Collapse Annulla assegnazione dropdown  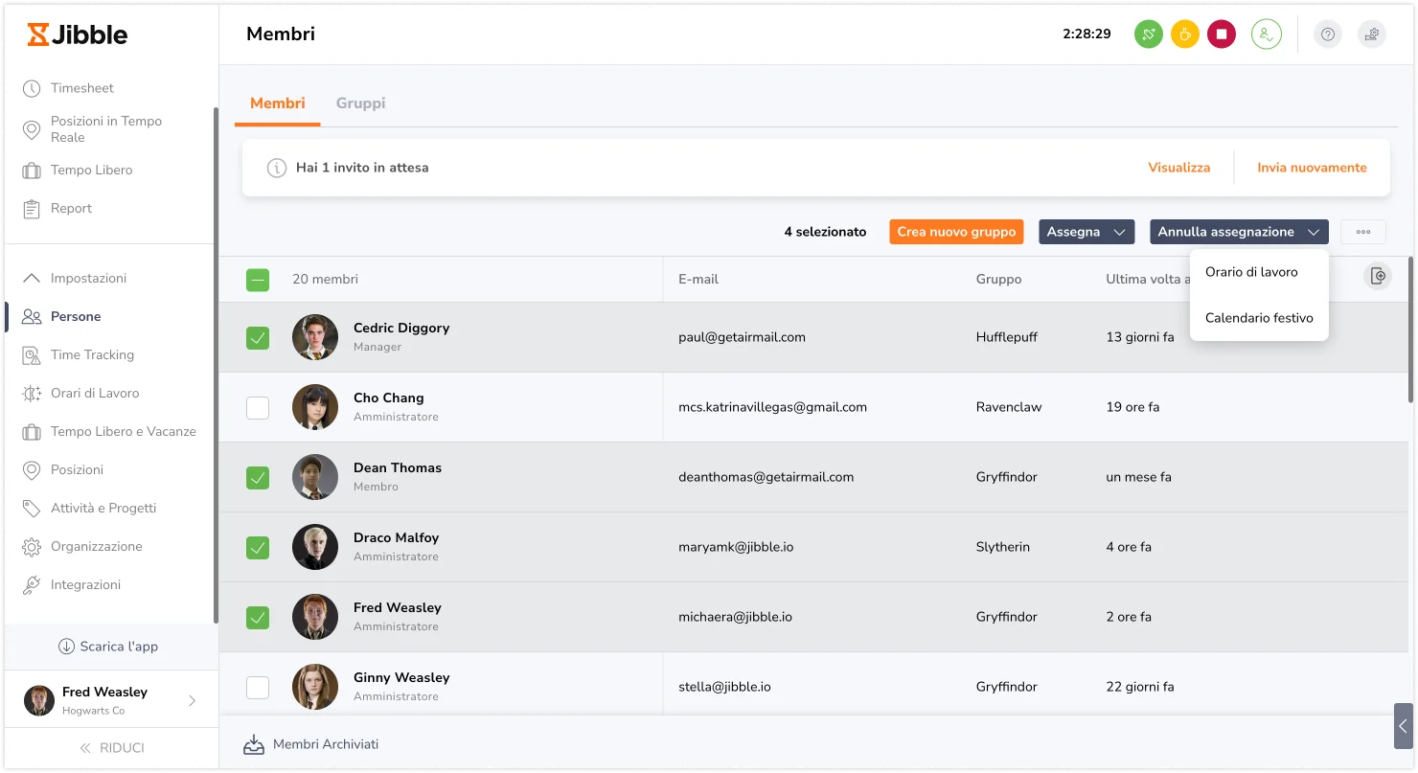[1239, 232]
